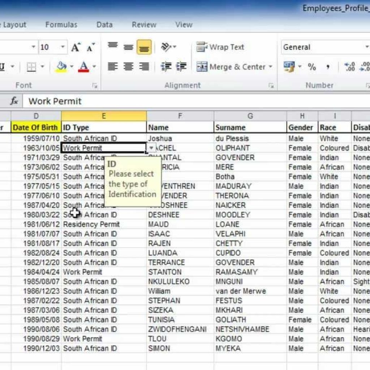
Task: Click the Insert Function fx icon
Action: tap(14, 101)
